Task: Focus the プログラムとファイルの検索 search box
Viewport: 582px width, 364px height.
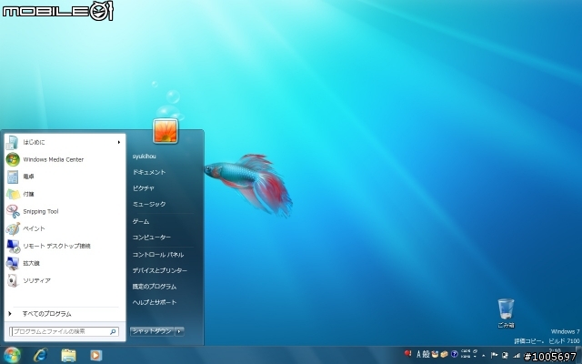Action: point(64,331)
